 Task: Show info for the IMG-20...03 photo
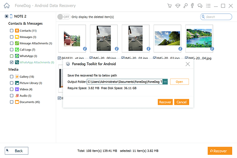tap(180, 49)
